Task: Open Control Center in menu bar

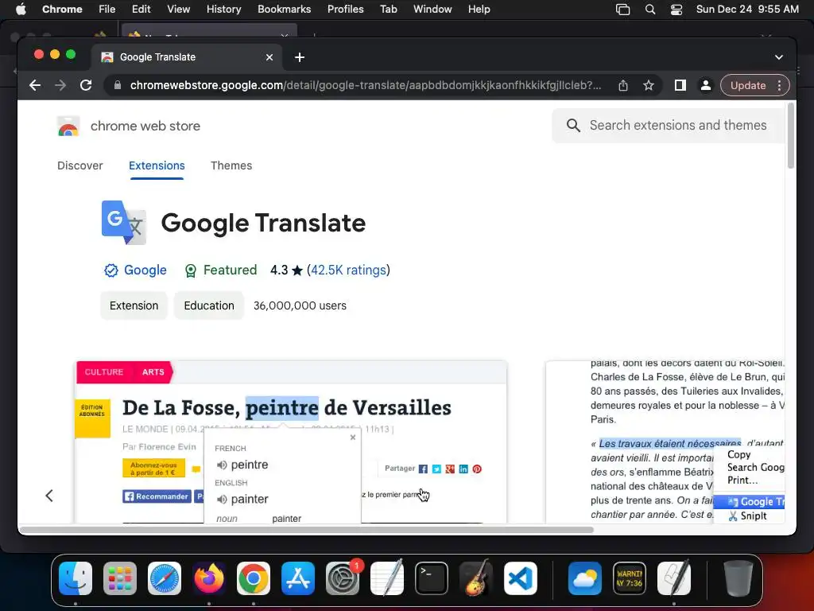Action: [676, 10]
